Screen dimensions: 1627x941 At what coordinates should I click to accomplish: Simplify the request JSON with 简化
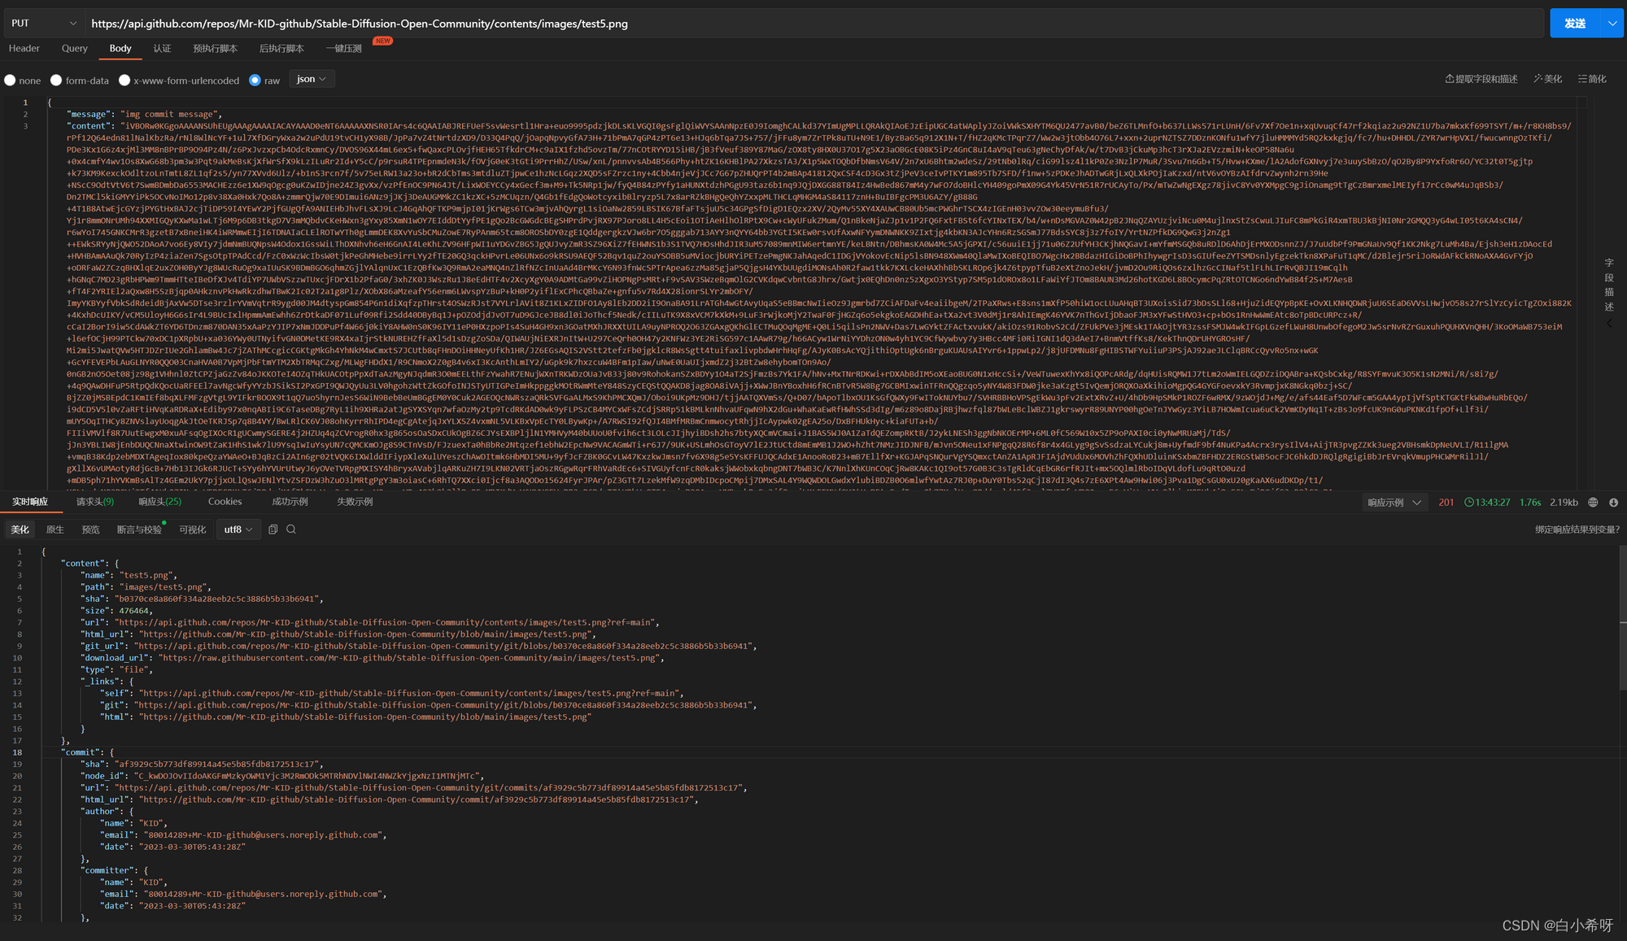click(1592, 79)
